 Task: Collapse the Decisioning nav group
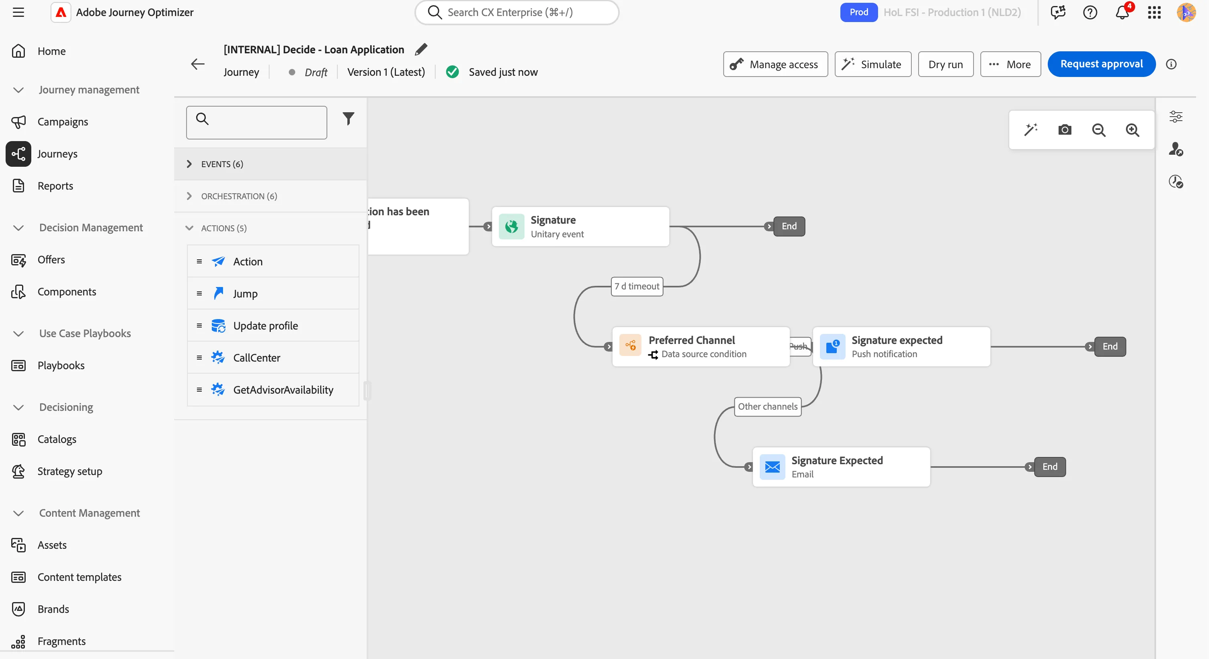tap(18, 407)
